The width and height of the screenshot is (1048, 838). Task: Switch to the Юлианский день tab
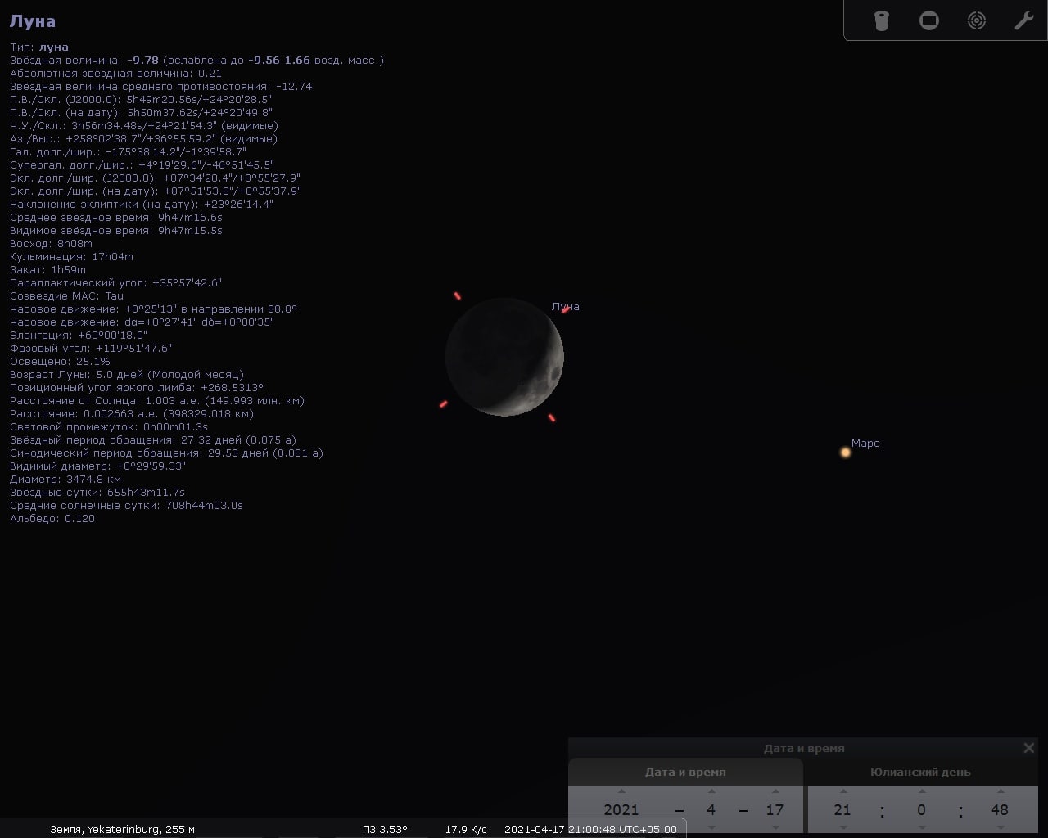[x=920, y=772]
